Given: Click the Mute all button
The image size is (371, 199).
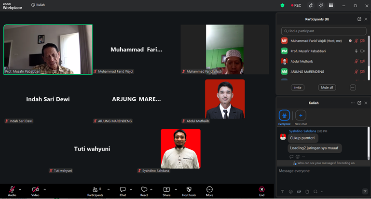Looking at the screenshot, I should [x=327, y=87].
